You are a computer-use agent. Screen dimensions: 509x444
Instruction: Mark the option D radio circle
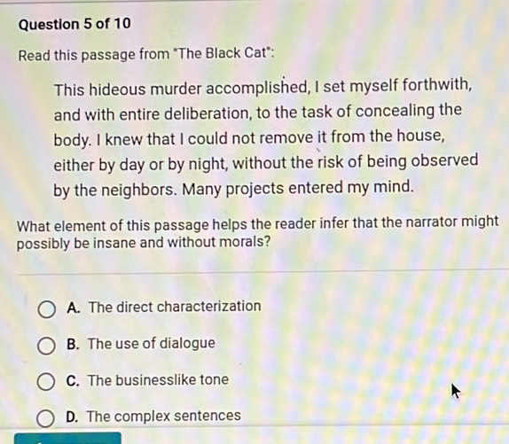[x=45, y=418]
